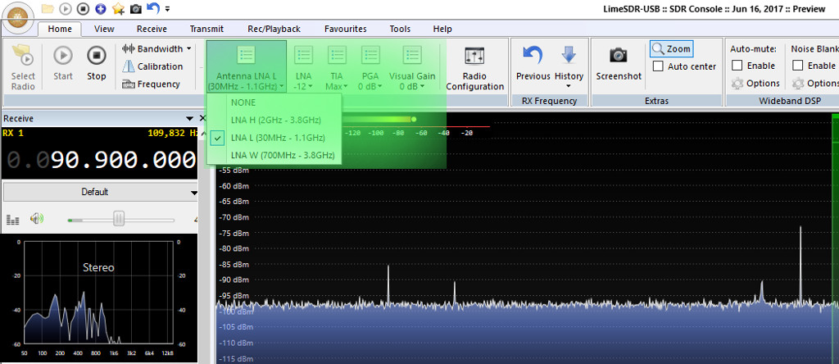Click the add favourite star icon

click(x=118, y=8)
